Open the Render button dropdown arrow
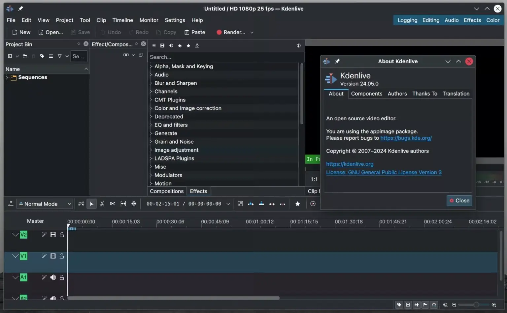The width and height of the screenshot is (507, 313). 252,32
